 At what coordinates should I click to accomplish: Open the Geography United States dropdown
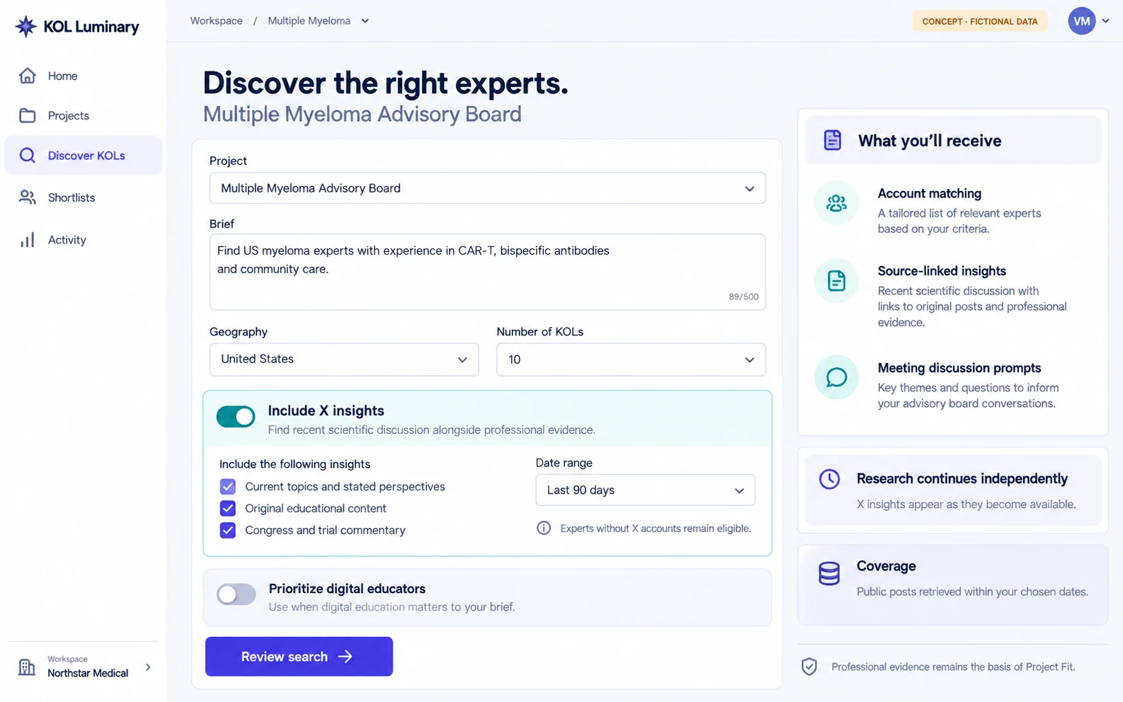coord(344,359)
